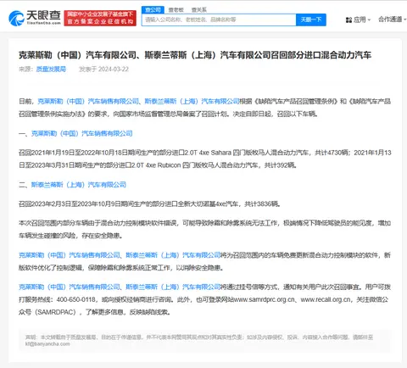407x368 pixels.
Task: Click the red official credit agency banner
Action: pos(100,18)
